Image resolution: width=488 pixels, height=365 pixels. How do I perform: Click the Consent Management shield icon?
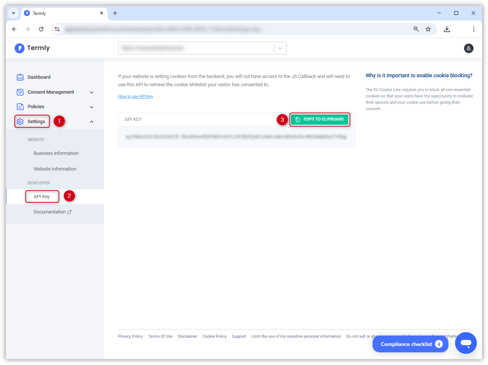coord(20,92)
